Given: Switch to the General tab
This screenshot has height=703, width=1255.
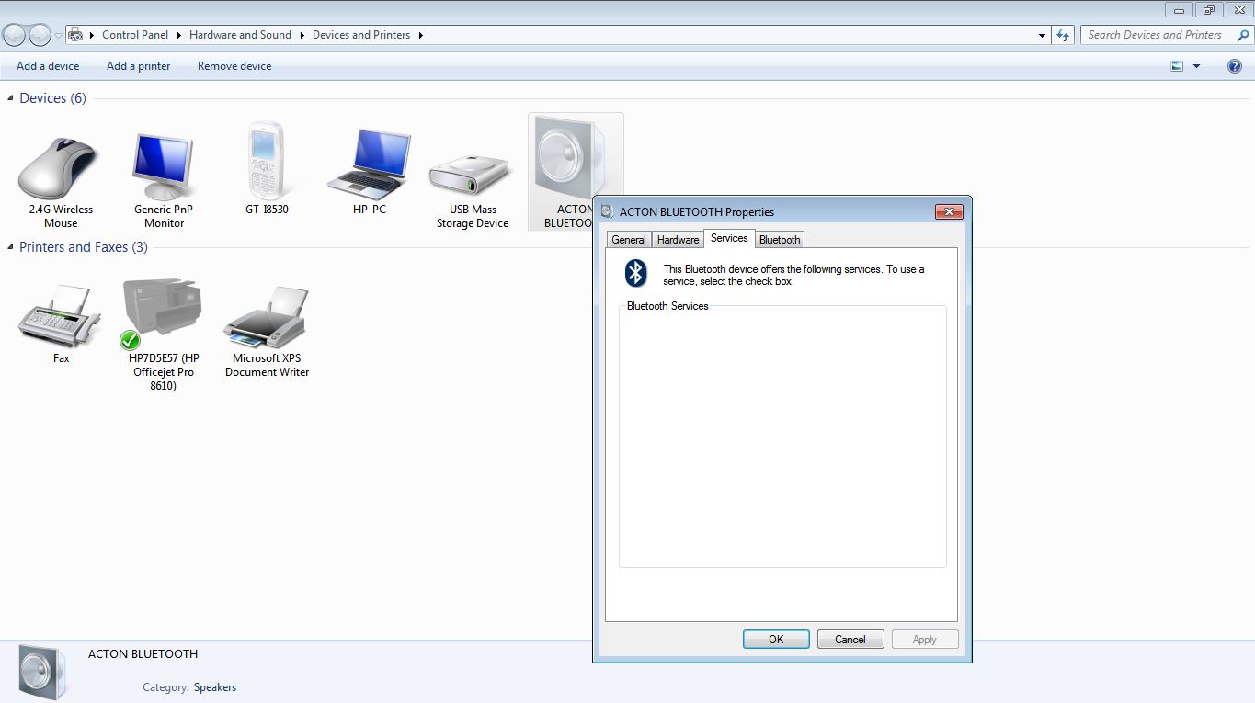Looking at the screenshot, I should pyautogui.click(x=629, y=240).
